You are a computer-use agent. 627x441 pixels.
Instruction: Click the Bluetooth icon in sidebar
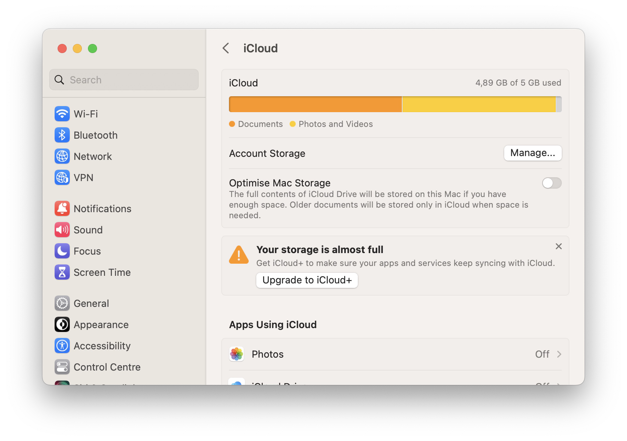[62, 135]
